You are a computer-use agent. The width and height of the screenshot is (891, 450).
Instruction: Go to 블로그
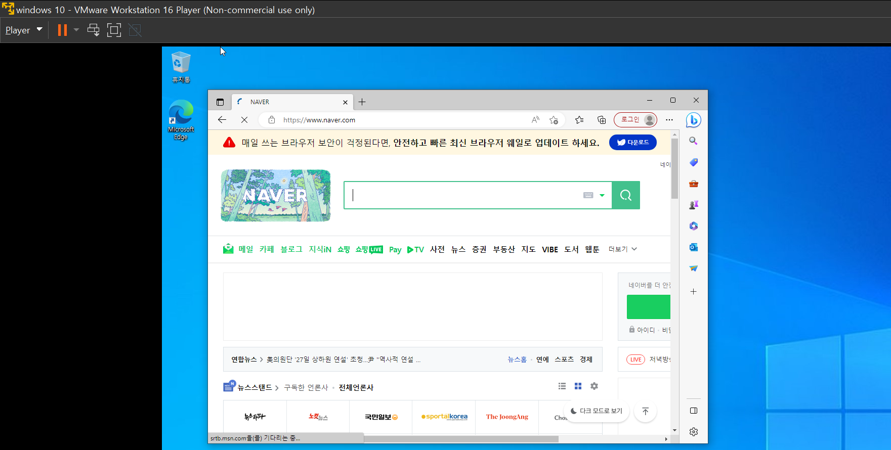291,249
